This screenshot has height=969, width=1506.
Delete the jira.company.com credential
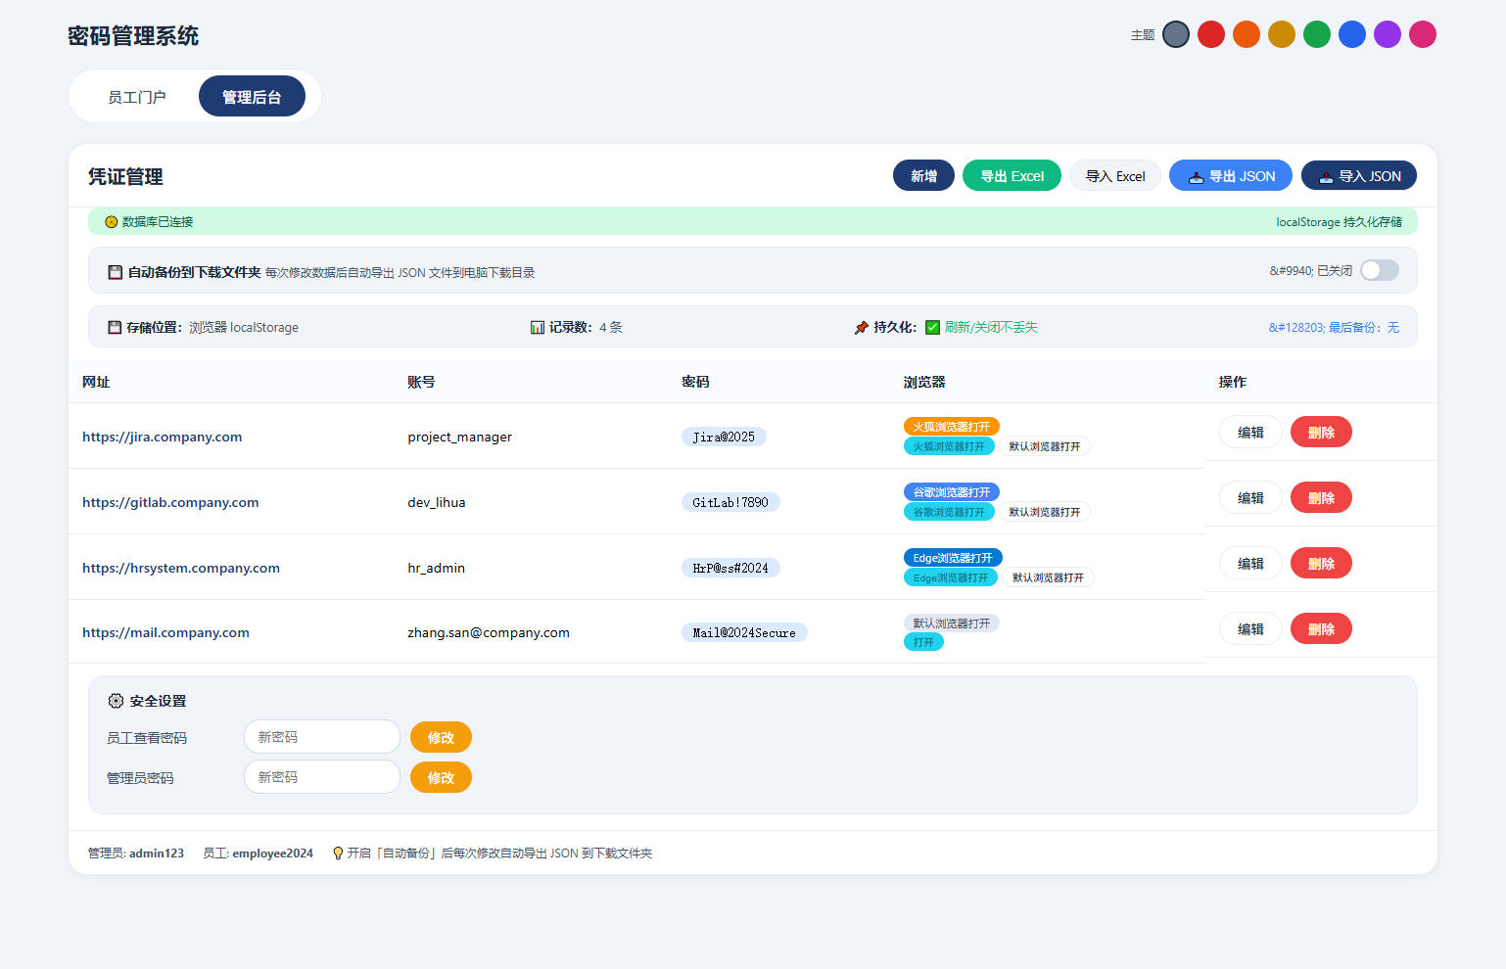click(1321, 432)
